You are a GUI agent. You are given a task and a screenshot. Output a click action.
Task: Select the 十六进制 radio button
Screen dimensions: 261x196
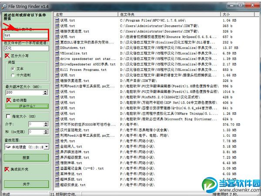point(13,75)
